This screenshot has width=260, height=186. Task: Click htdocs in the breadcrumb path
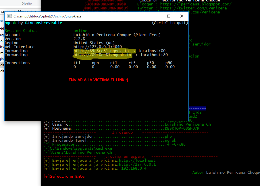pyautogui.click(x=23, y=11)
